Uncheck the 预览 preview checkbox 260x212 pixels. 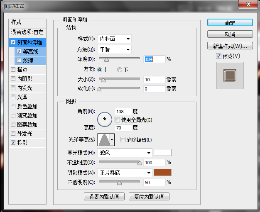click(x=218, y=56)
